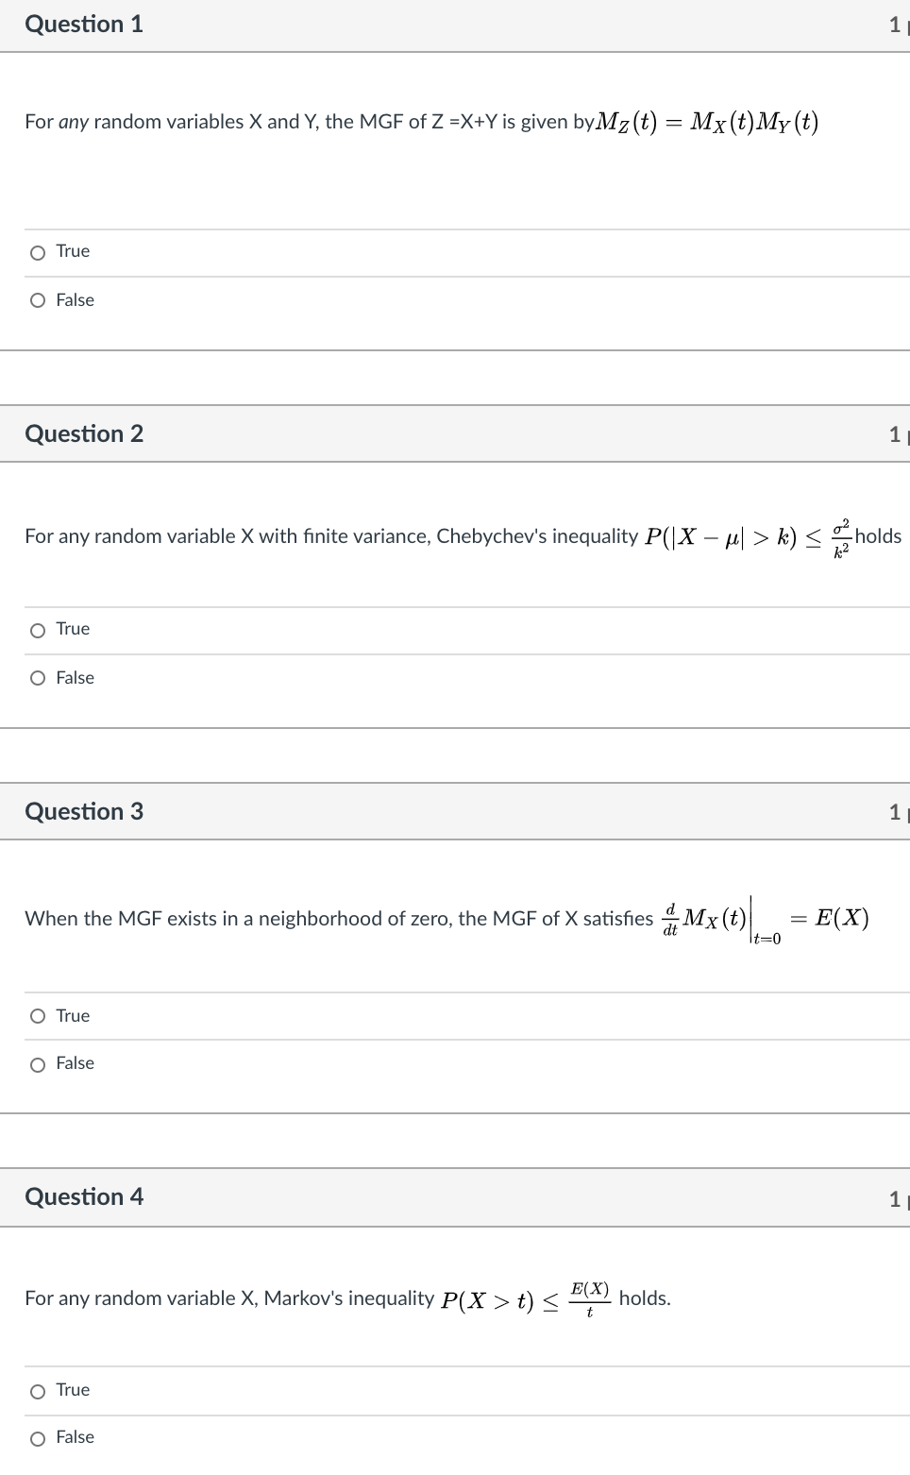The height and width of the screenshot is (1475, 910).
Task: Click the Chebychev inequality formula
Action: tap(749, 536)
